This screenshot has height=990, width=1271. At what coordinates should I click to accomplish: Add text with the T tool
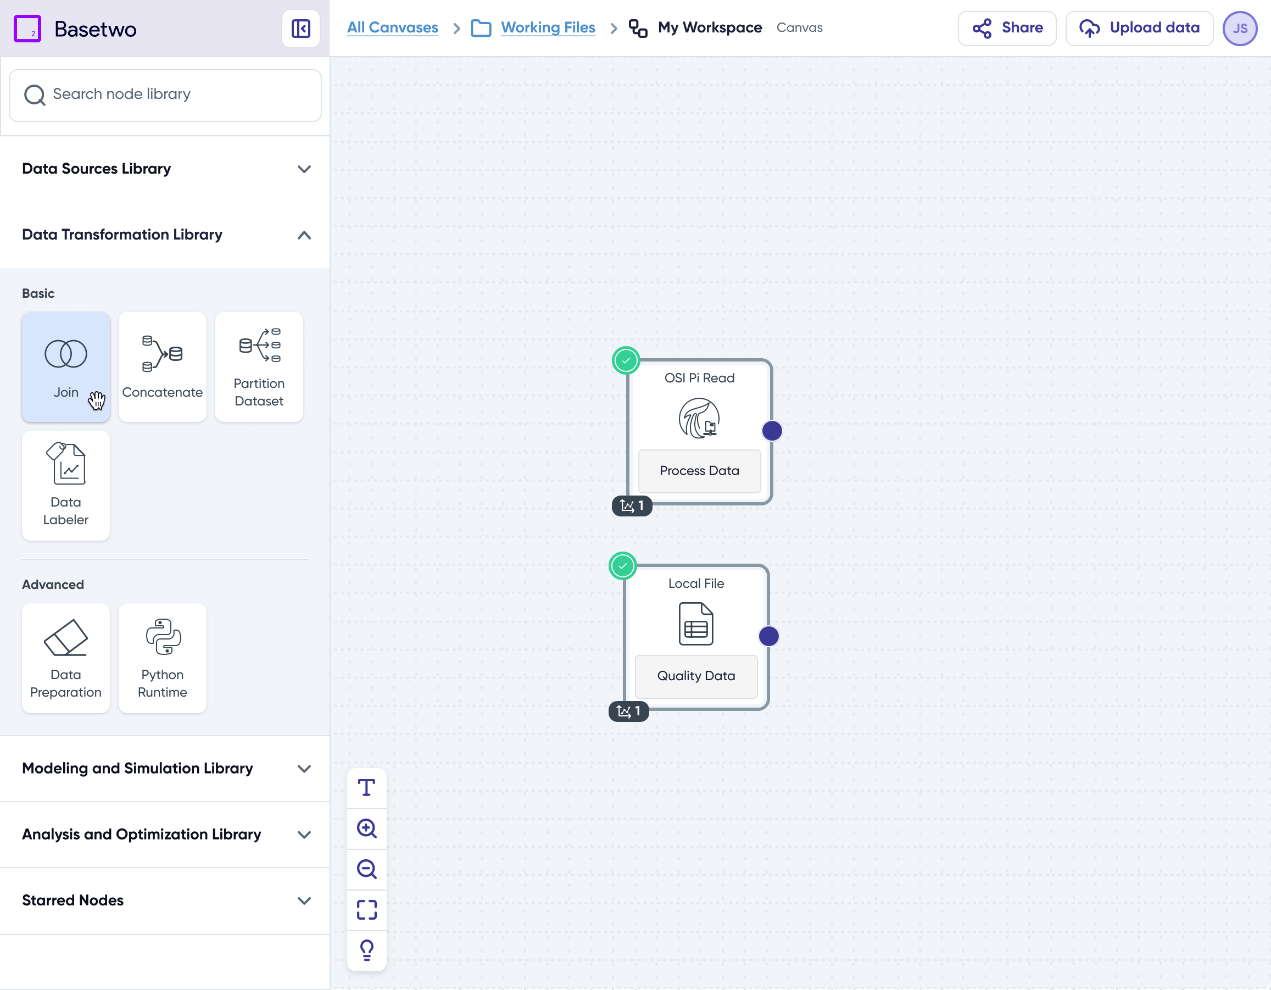pyautogui.click(x=367, y=788)
